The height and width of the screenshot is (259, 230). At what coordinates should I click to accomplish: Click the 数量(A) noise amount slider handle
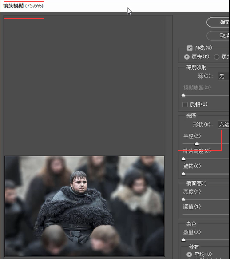pos(183,240)
